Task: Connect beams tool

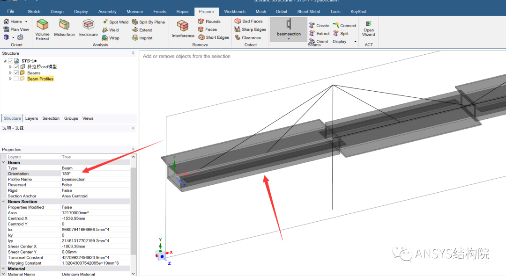Action: coord(344,25)
